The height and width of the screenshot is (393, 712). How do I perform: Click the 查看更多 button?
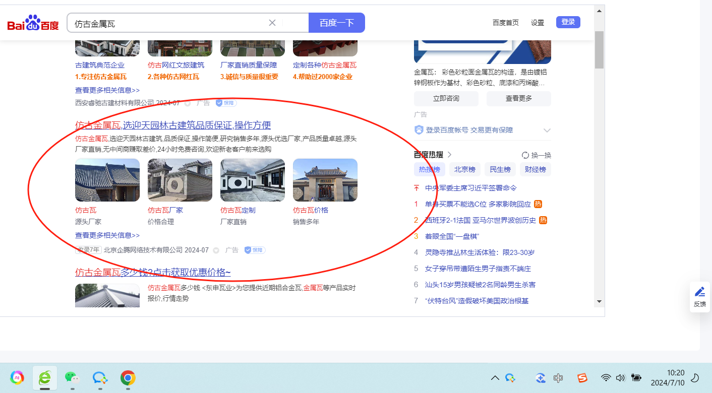pos(519,99)
